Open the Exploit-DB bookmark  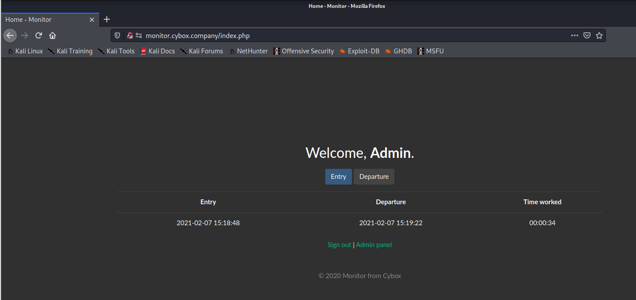[359, 51]
